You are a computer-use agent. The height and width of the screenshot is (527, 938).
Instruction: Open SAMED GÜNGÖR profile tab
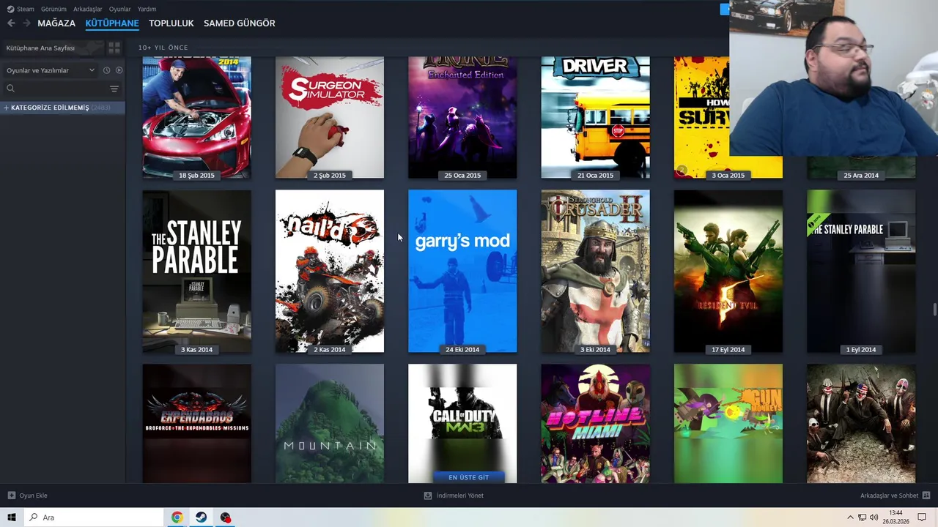pos(240,23)
